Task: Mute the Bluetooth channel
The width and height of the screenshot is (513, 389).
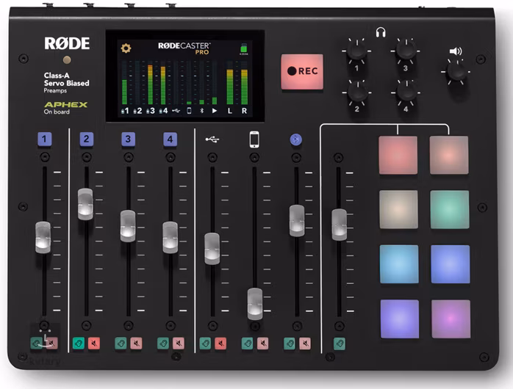Action: (x=305, y=343)
